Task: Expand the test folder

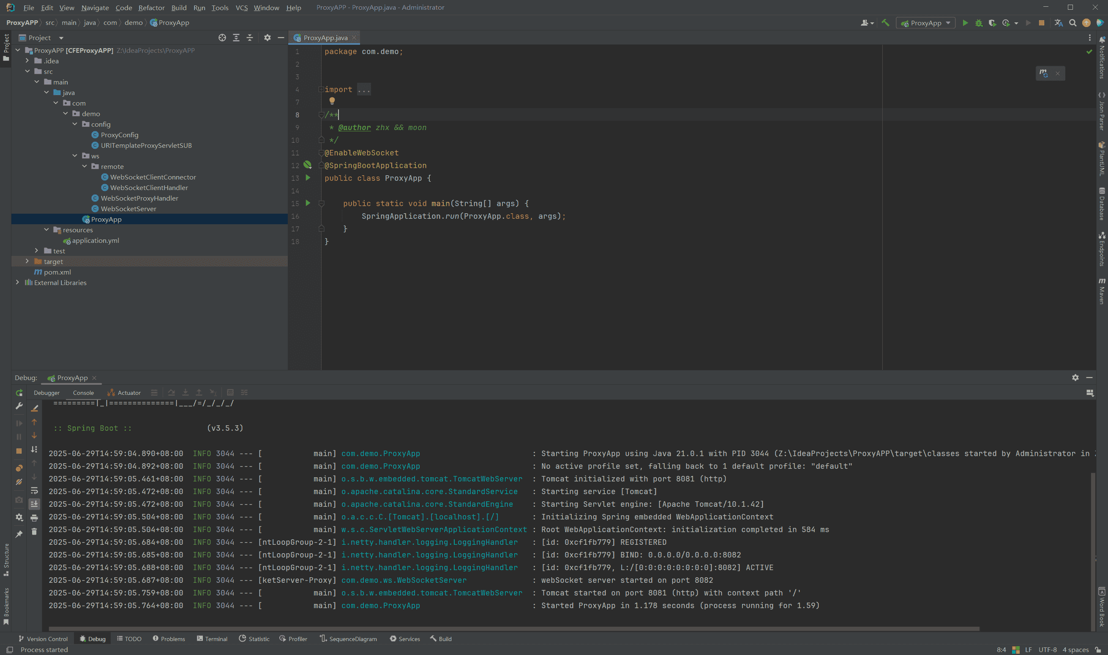Action: [x=37, y=251]
